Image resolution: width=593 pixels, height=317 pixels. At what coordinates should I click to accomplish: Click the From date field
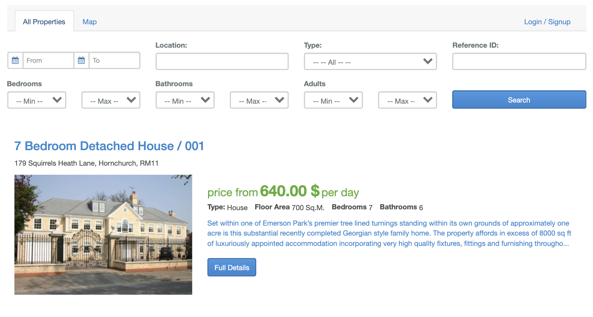point(48,60)
